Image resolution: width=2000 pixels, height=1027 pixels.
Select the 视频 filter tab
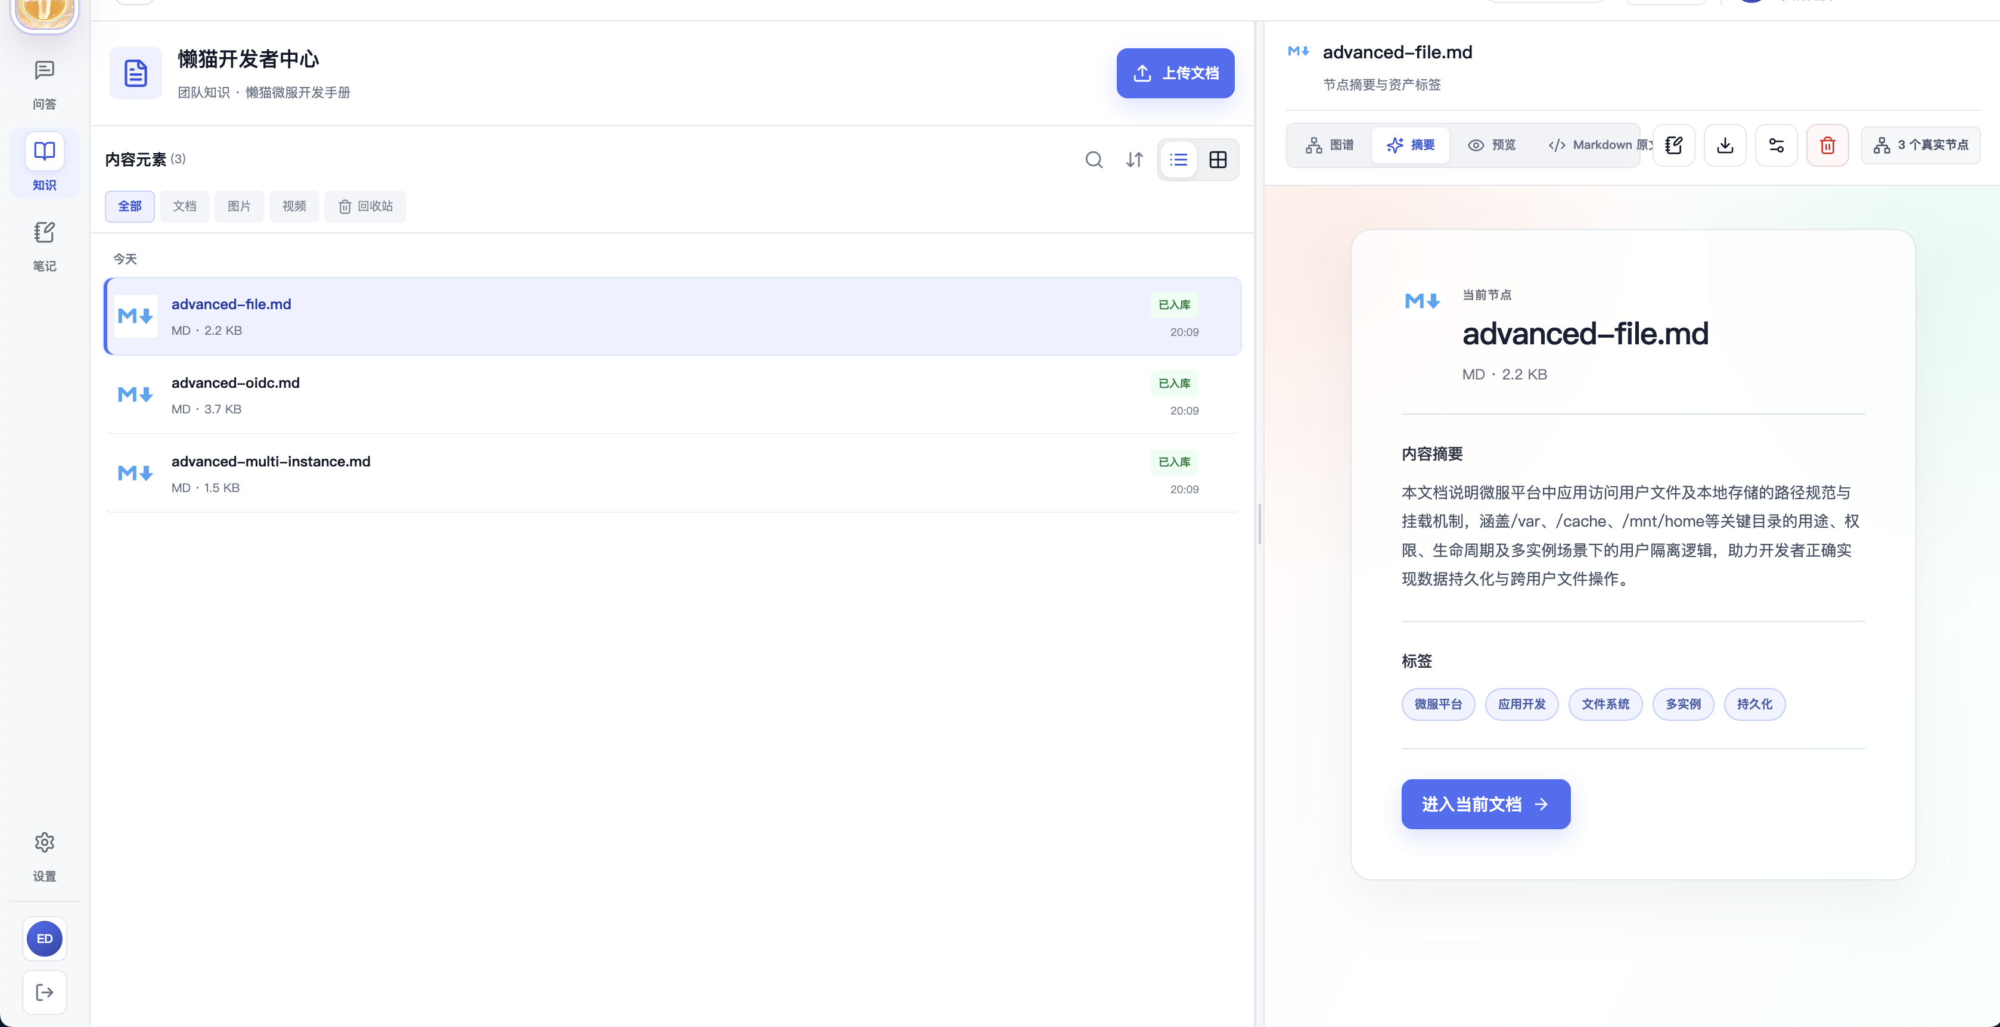[294, 207]
